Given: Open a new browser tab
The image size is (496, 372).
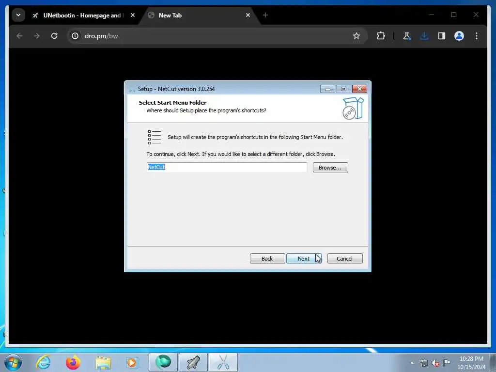Looking at the screenshot, I should click(x=265, y=15).
